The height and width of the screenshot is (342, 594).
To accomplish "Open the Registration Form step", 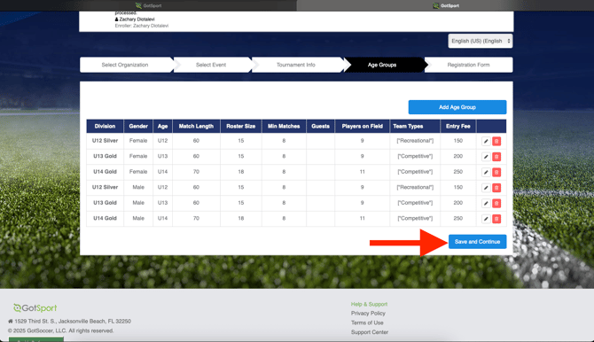I will [x=468, y=65].
